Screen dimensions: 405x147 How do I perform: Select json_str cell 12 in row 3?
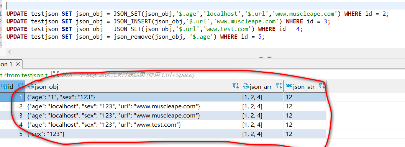[305, 116]
